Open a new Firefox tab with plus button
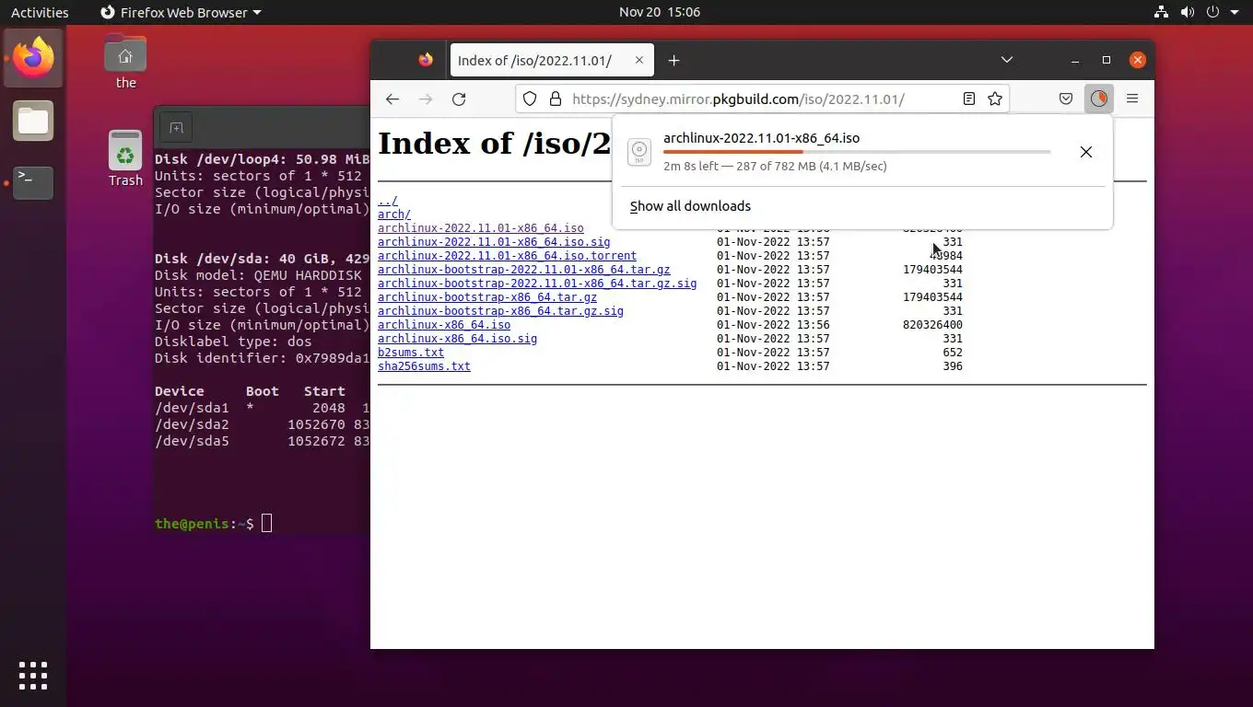 pyautogui.click(x=673, y=60)
